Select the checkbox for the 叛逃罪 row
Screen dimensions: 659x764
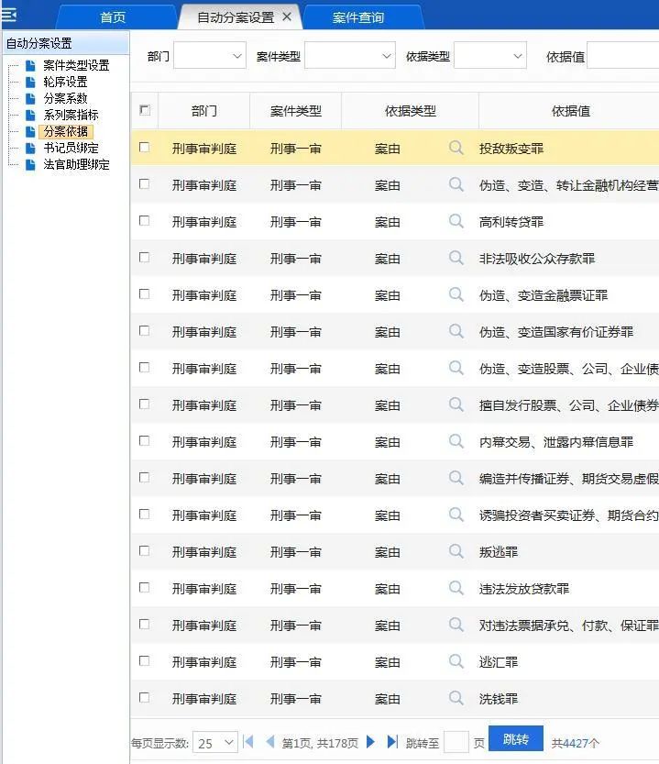[x=144, y=551]
